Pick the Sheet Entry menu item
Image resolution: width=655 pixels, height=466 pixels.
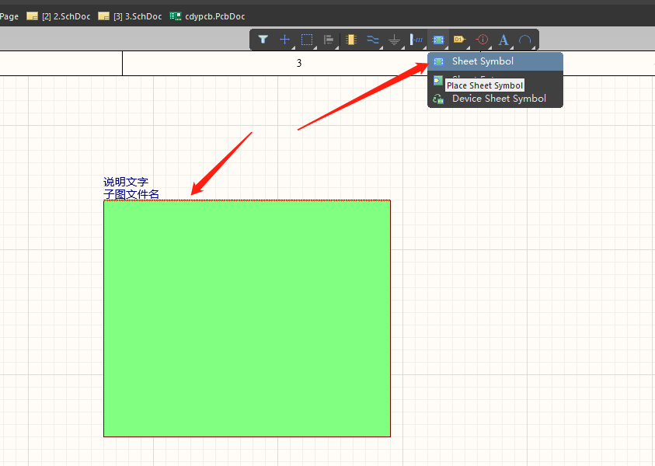pyautogui.click(x=496, y=79)
